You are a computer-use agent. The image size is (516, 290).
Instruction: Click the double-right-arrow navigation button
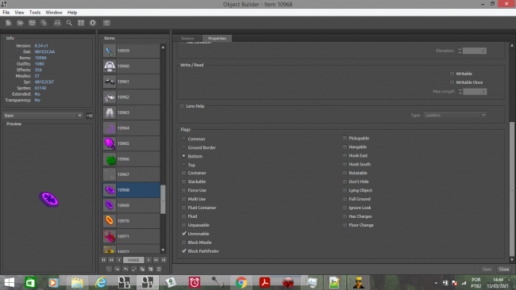pos(156,260)
